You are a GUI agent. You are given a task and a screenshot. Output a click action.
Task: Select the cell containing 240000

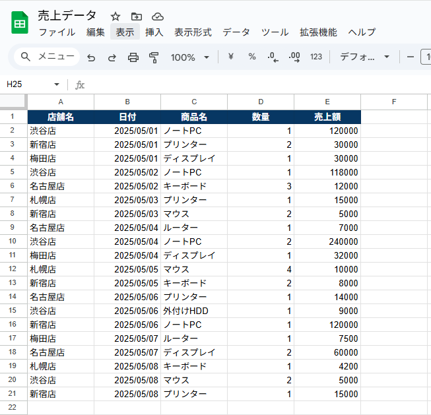(327, 241)
